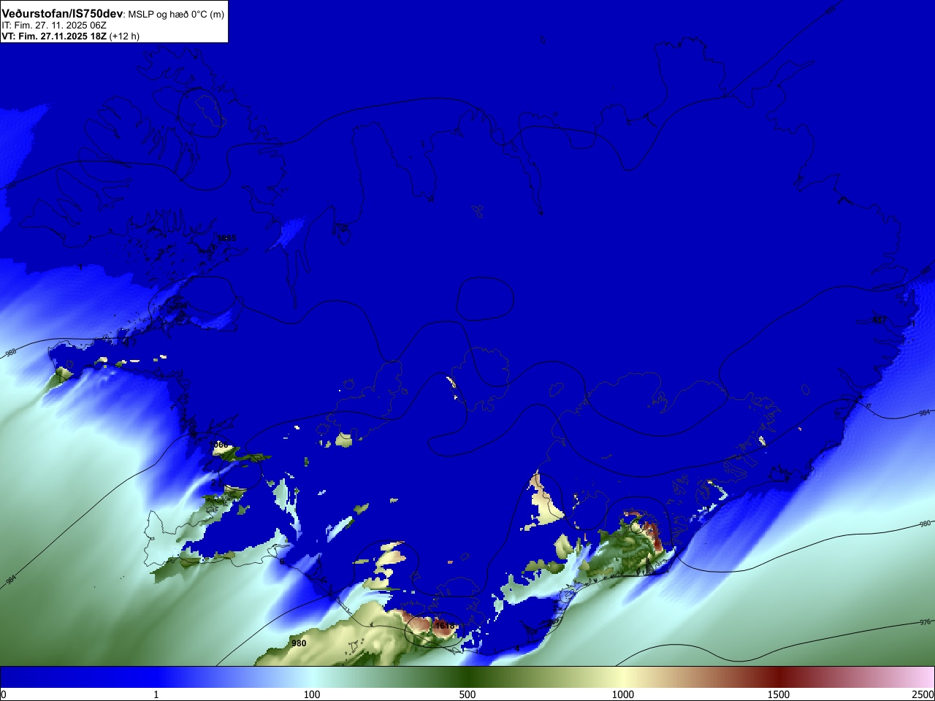
Task: Click the 'VT: Fim. 27.11.2025 18Z' valid time
Action: click(x=54, y=36)
